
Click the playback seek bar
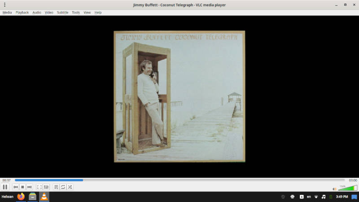[179, 180]
